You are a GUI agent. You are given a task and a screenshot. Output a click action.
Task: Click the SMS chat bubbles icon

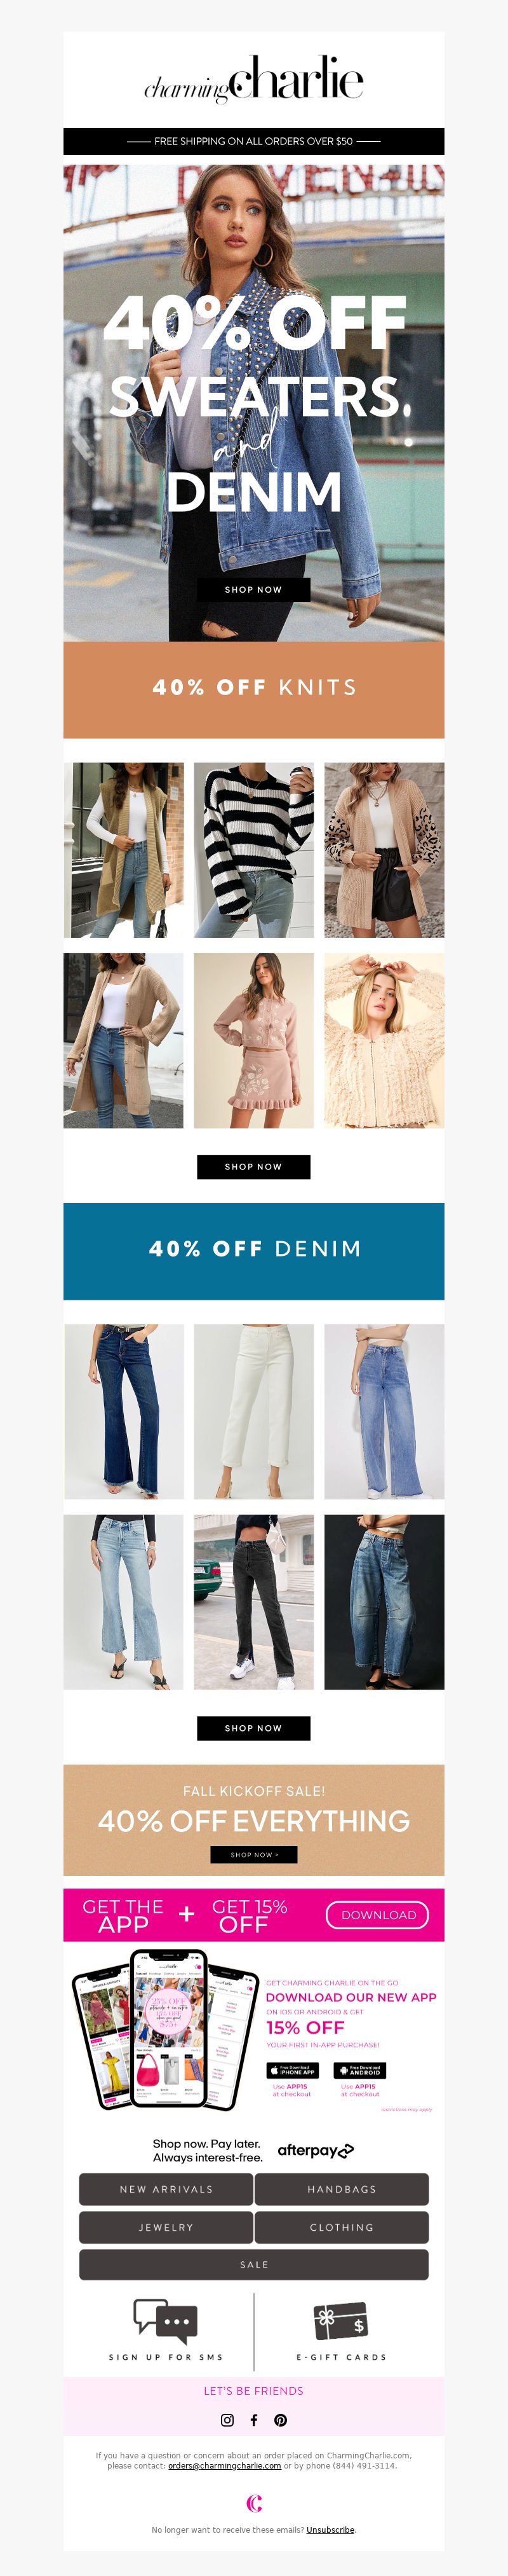(166, 2321)
